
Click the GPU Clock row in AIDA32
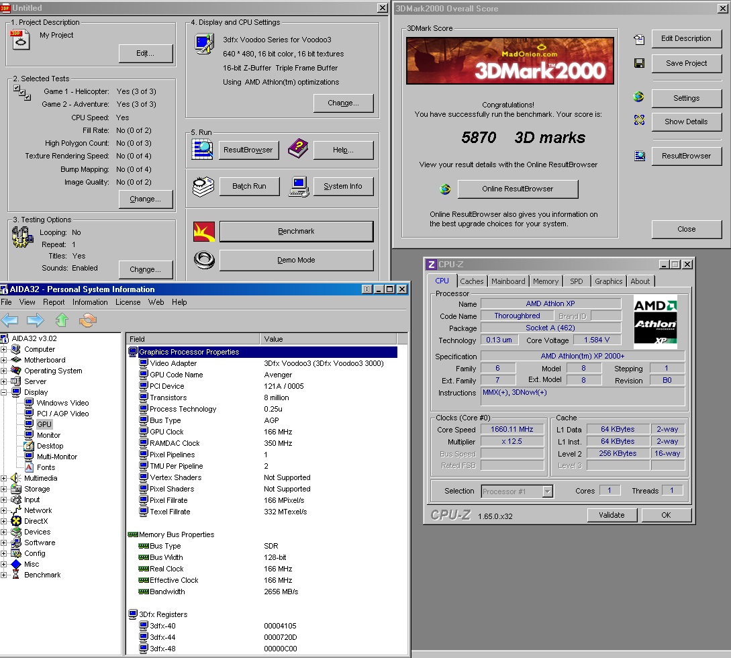[x=262, y=432]
